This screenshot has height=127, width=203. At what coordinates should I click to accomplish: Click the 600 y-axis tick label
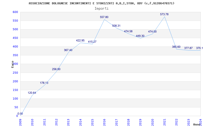coord(15,12)
